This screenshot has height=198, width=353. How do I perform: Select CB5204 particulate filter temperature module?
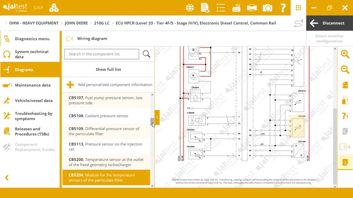(x=106, y=177)
